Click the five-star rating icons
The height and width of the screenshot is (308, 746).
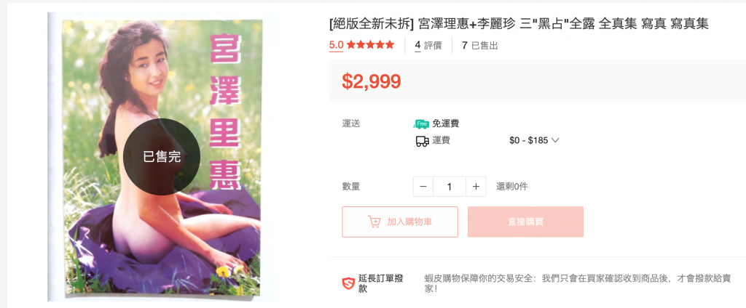(371, 45)
